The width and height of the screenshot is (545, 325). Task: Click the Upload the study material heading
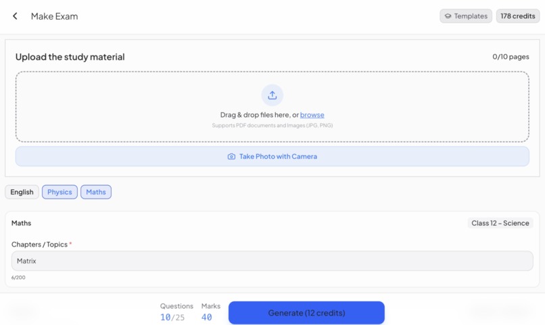pyautogui.click(x=70, y=57)
